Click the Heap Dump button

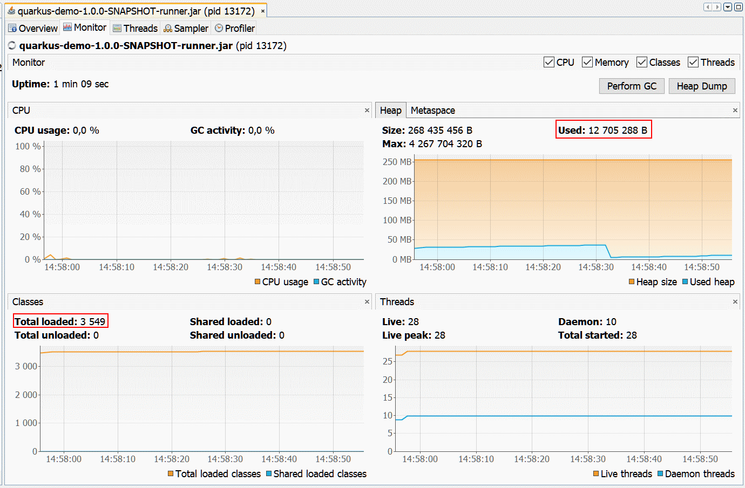pos(702,86)
